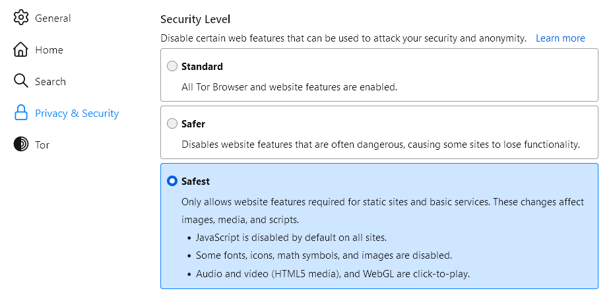This screenshot has height=299, width=613.
Task: Open the General settings text label
Action: click(53, 18)
